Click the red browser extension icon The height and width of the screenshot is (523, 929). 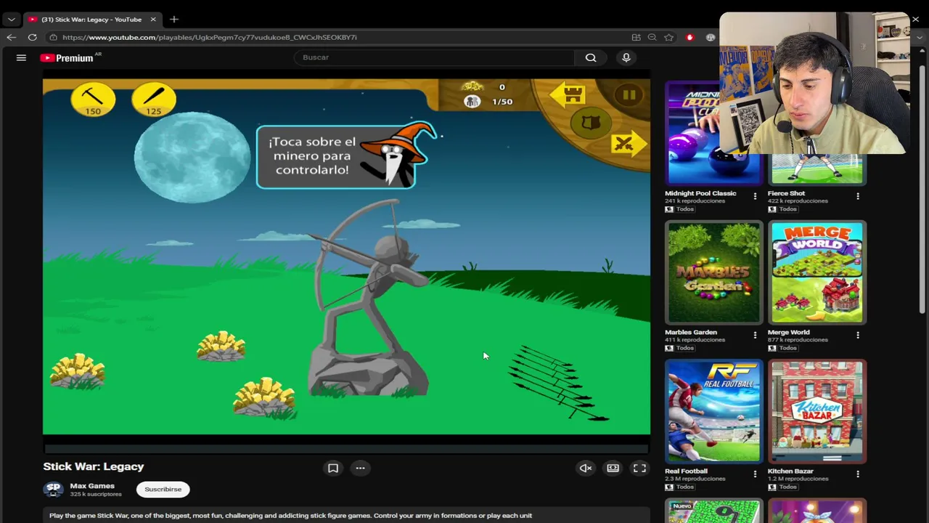(689, 37)
